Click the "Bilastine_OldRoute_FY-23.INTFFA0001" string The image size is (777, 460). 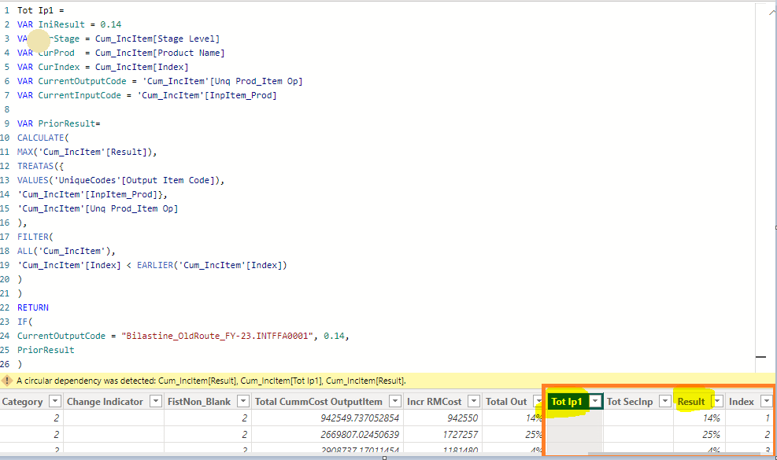pyautogui.click(x=217, y=336)
